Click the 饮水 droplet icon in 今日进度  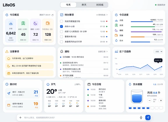pos(116,40)
